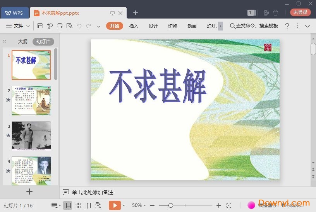Viewport: 316px width, 212px height.
Task: Close the 不求甚解ppt.pptx document tab
Action: click(x=120, y=13)
